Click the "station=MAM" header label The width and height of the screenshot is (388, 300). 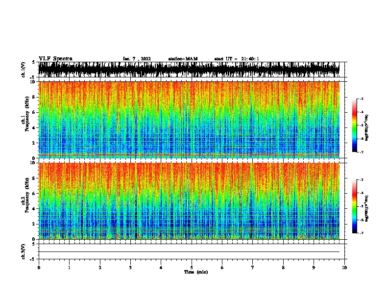(x=183, y=59)
